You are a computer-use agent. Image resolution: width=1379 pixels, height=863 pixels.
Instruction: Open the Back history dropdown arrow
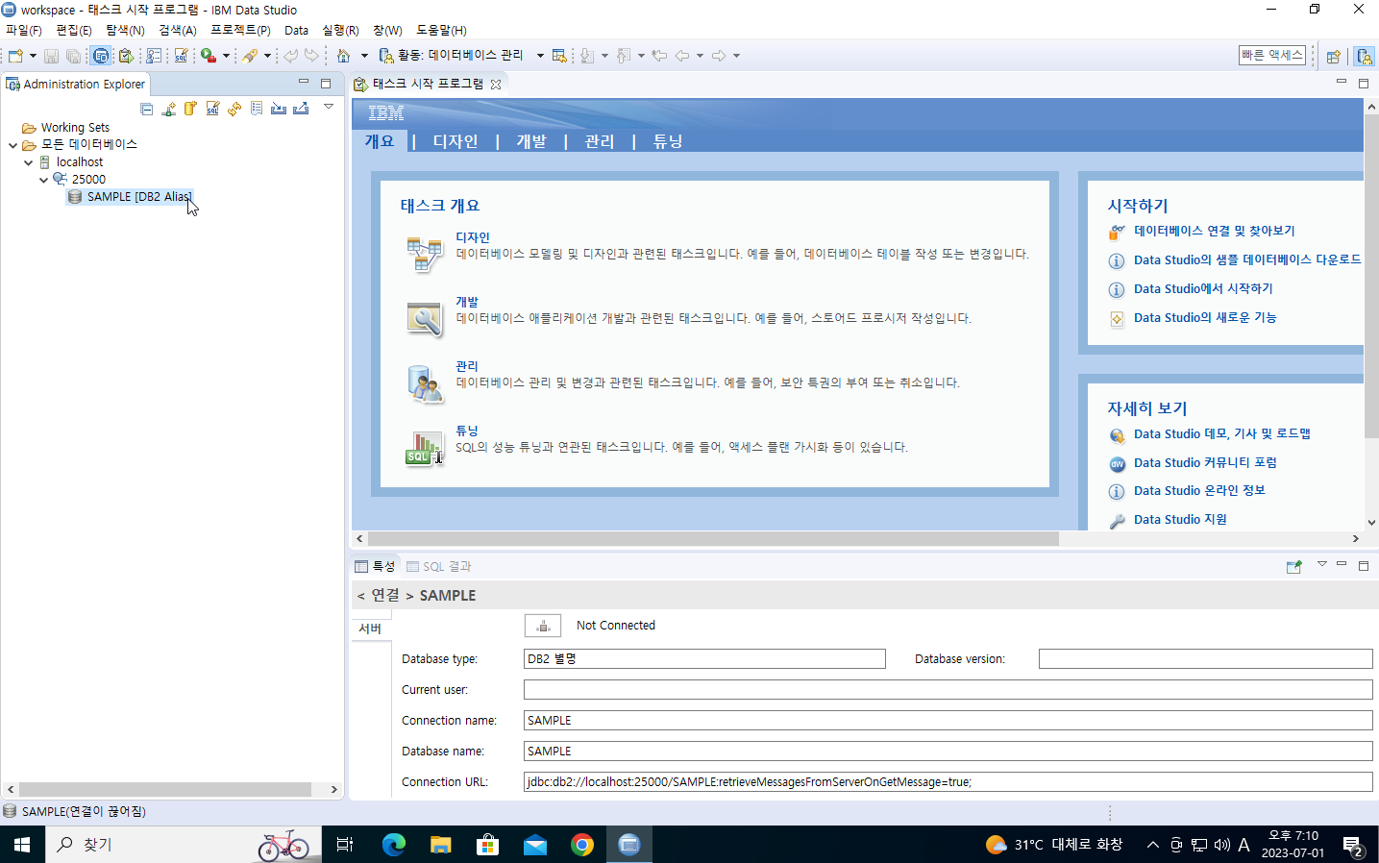[x=700, y=56]
